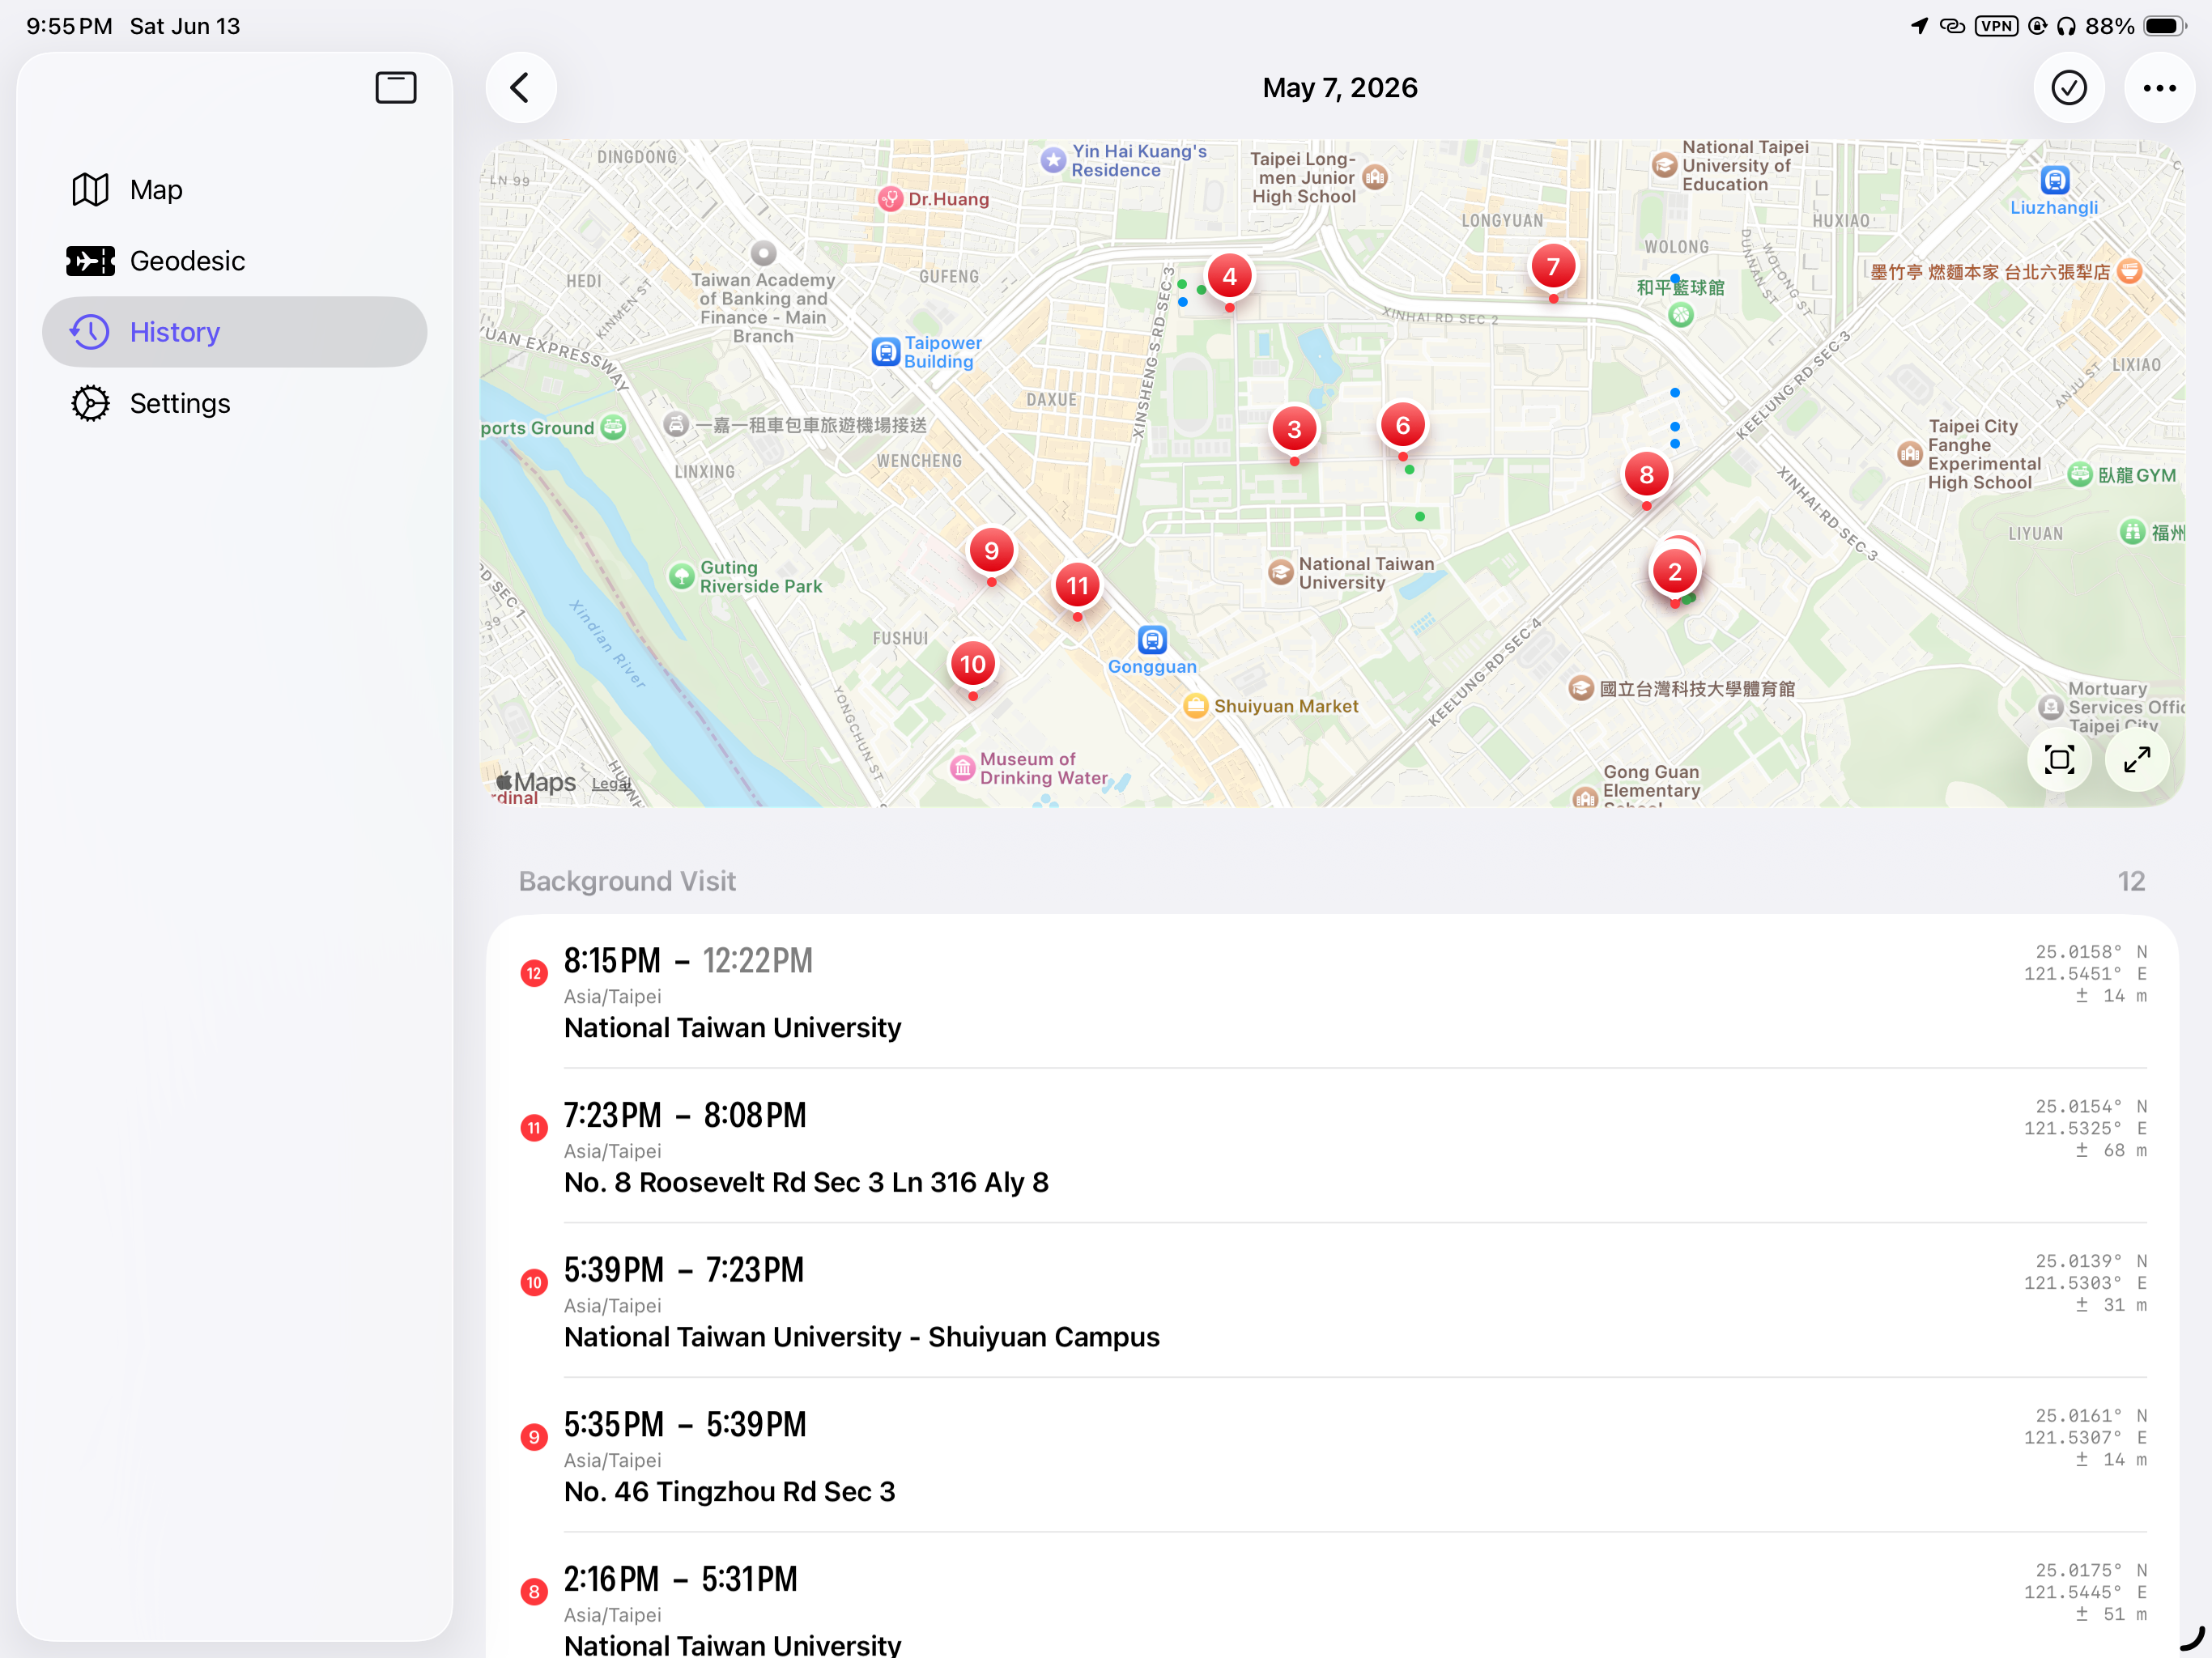2212x1658 pixels.
Task: Select map pin number 3
Action: click(1294, 430)
